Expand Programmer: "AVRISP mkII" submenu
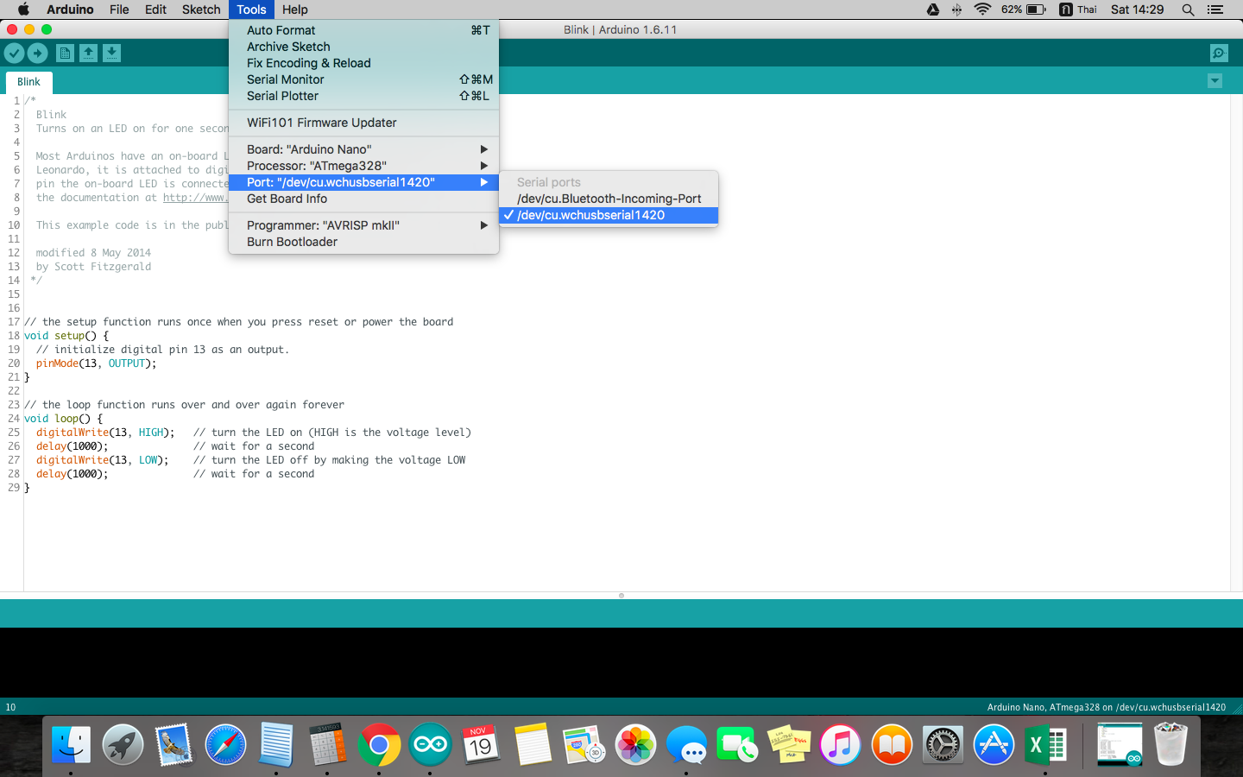This screenshot has width=1243, height=777. 363,225
